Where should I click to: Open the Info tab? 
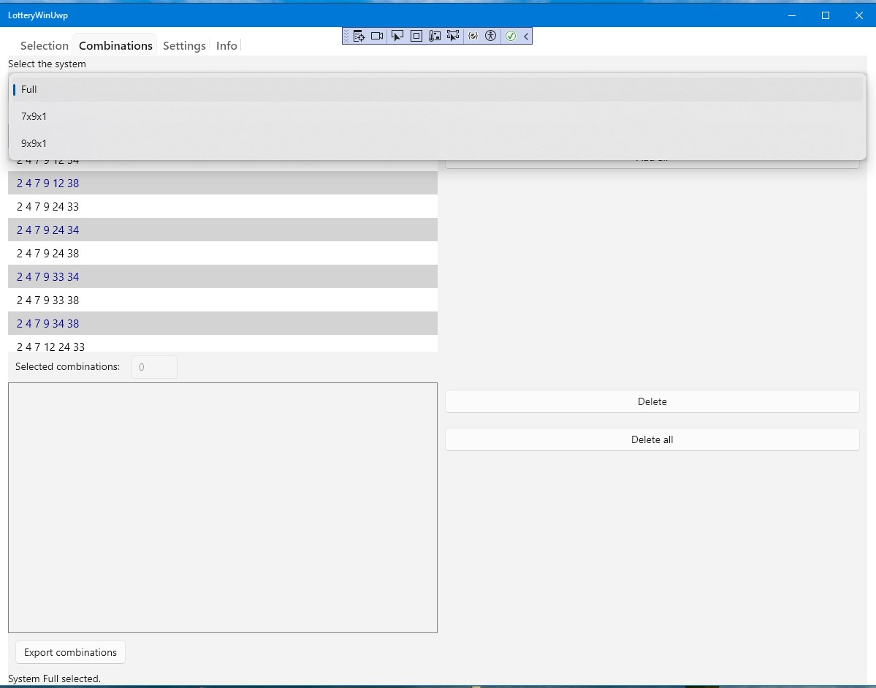click(226, 46)
